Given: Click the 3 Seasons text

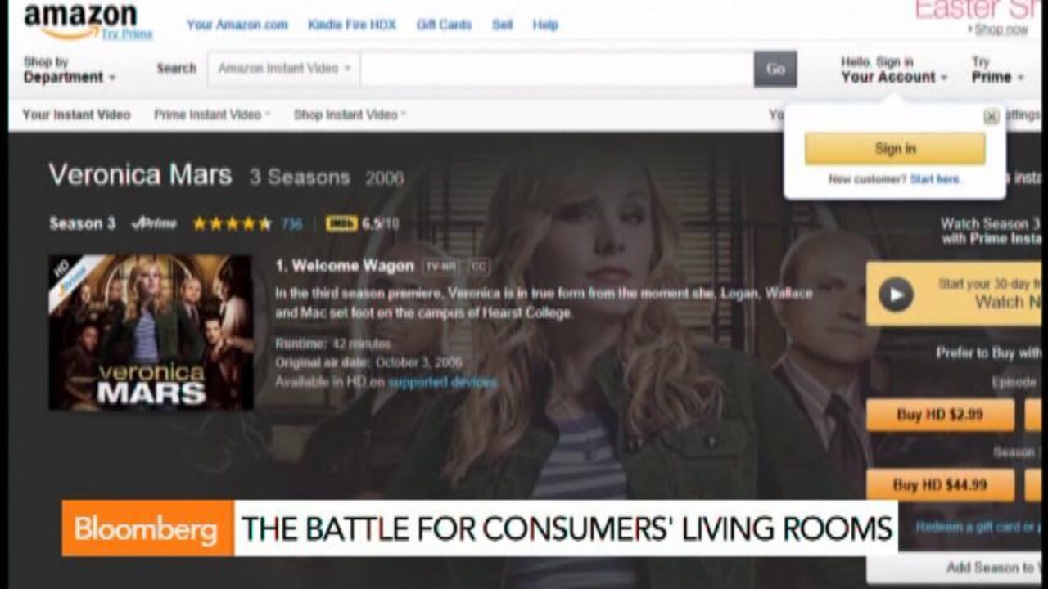Looking at the screenshot, I should 300,178.
